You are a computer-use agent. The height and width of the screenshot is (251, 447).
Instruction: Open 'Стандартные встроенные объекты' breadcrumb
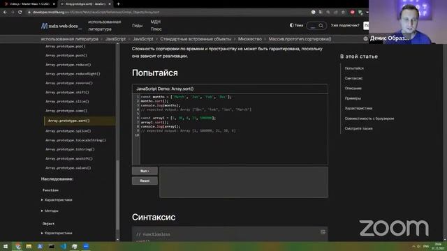(x=196, y=39)
